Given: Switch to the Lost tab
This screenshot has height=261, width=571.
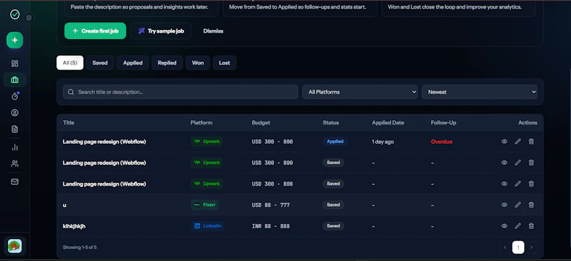Looking at the screenshot, I should click(224, 63).
